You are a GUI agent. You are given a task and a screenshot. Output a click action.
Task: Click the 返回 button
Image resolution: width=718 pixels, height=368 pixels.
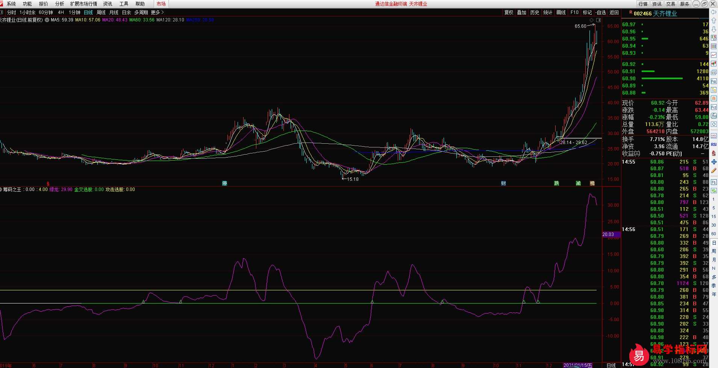614,12
